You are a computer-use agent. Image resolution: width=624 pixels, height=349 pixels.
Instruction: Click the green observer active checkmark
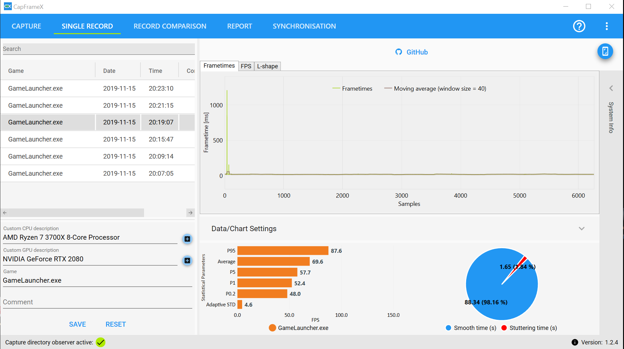click(x=101, y=342)
